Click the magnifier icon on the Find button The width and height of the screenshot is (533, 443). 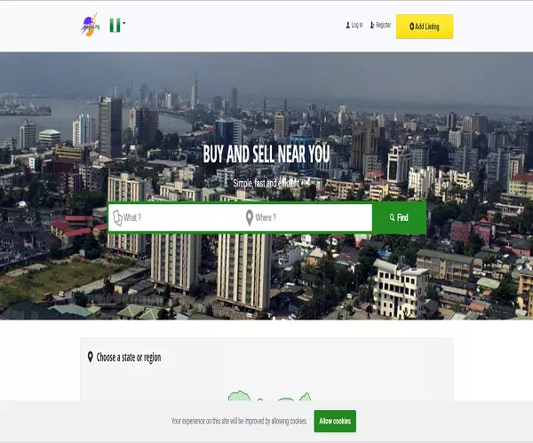pyautogui.click(x=393, y=218)
